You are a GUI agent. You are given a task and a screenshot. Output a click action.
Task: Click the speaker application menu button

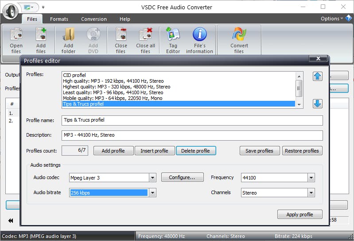pyautogui.click(x=11, y=11)
